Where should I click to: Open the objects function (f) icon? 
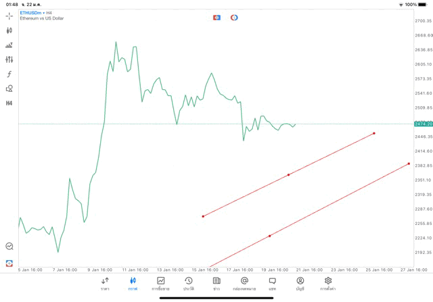pos(9,74)
